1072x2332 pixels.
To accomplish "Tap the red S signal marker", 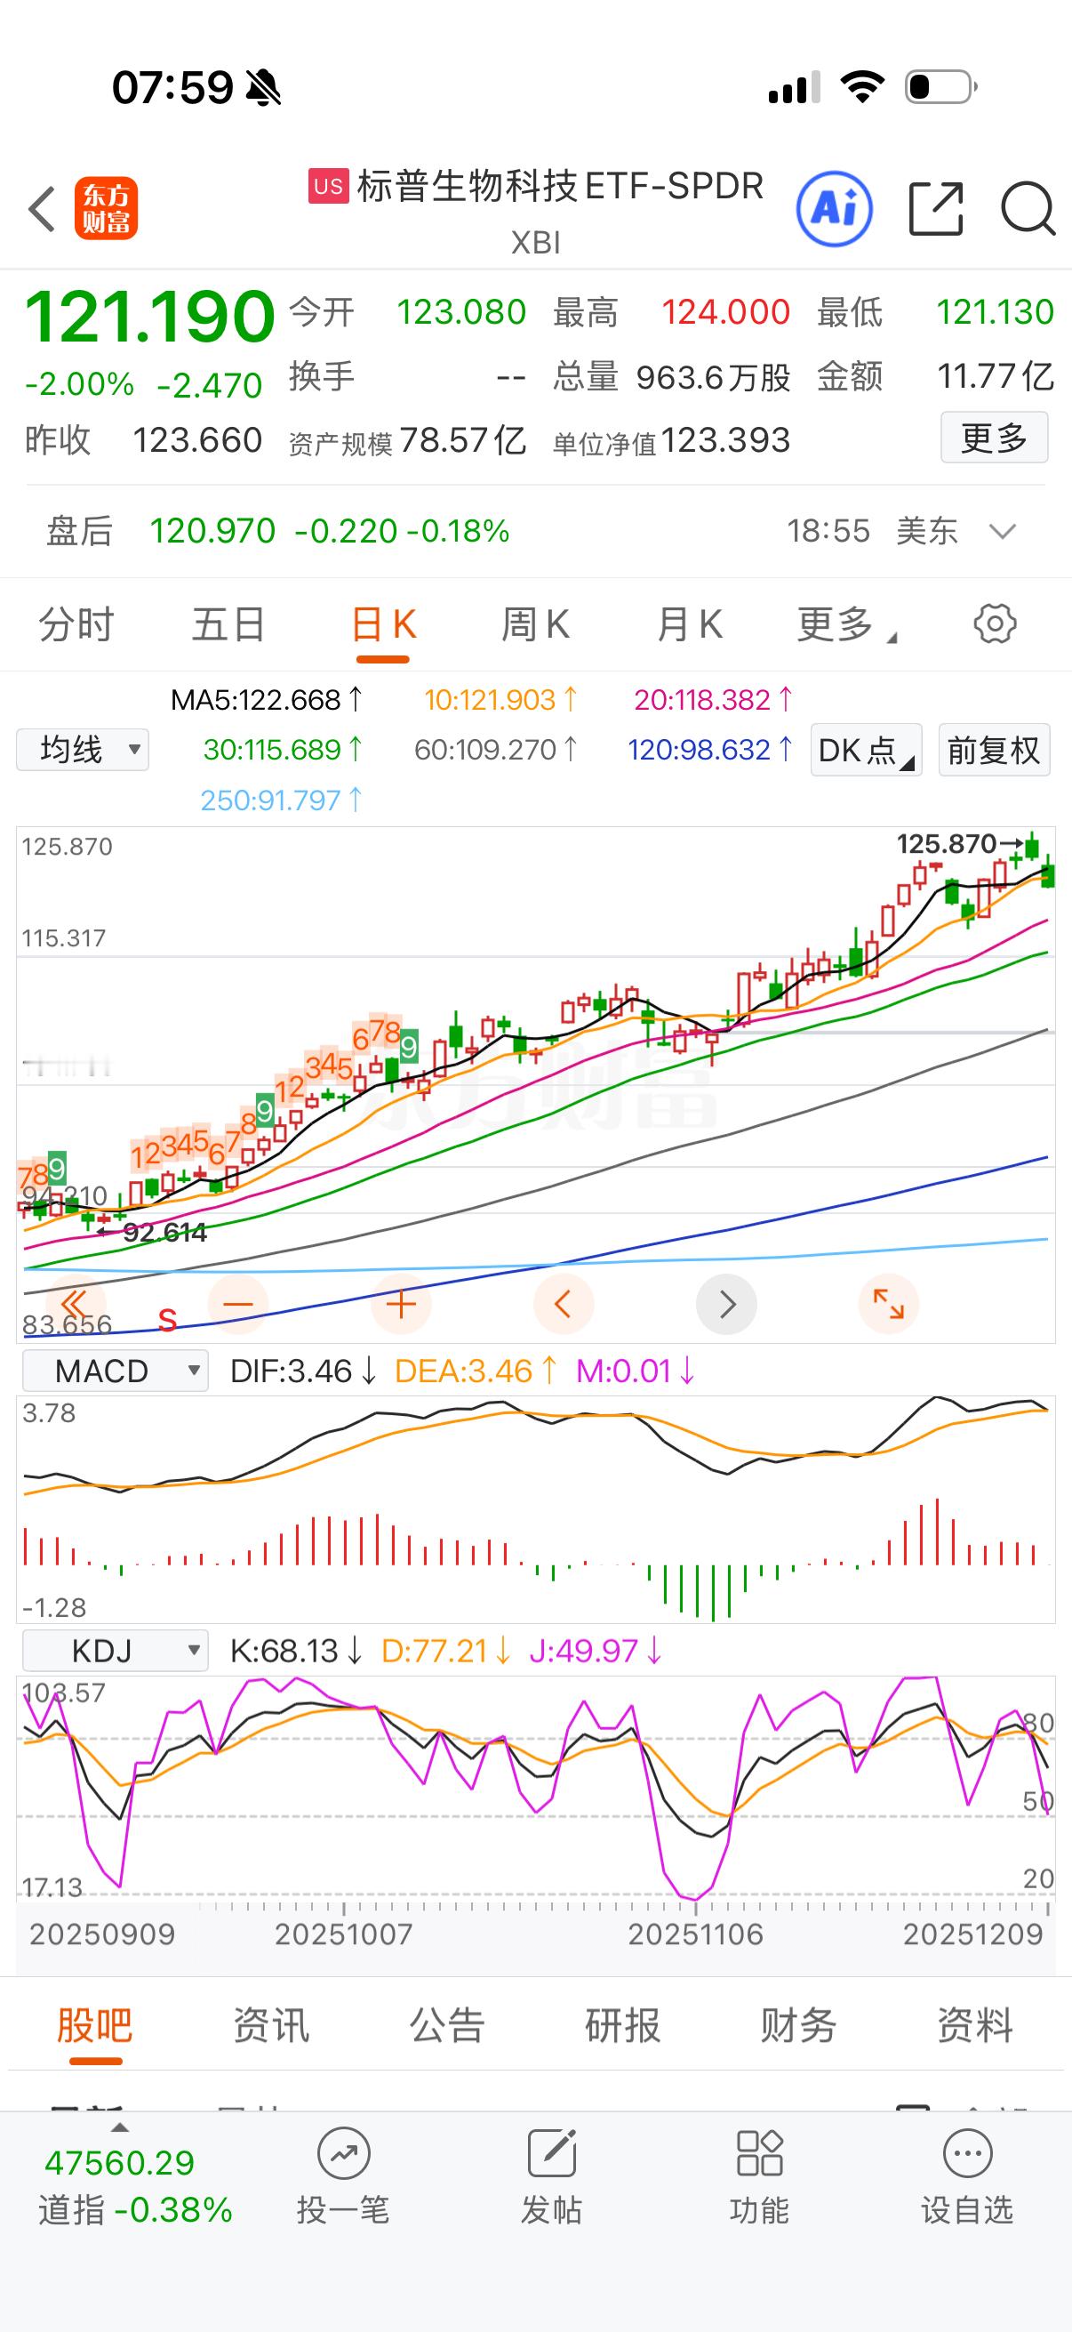I will (x=167, y=1320).
